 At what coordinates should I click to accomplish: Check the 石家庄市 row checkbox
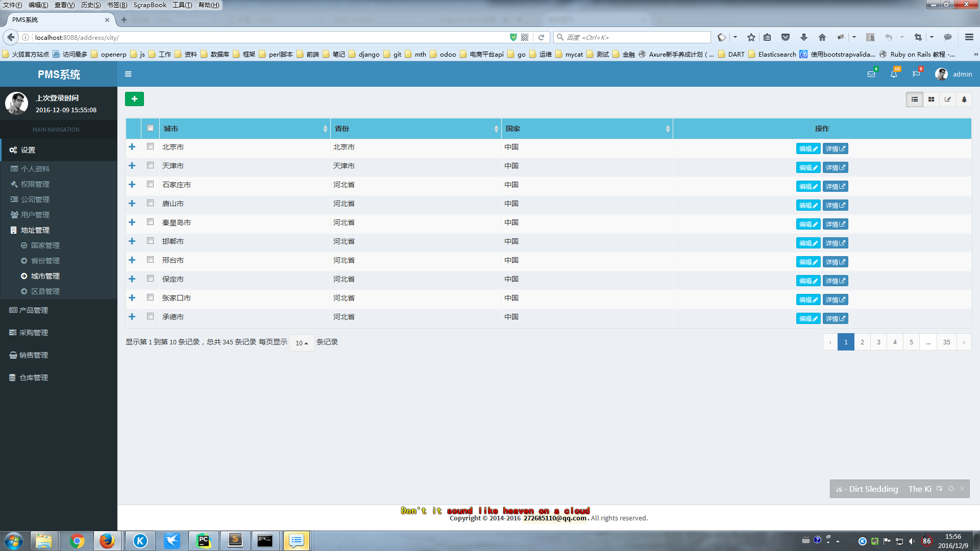[x=150, y=184]
